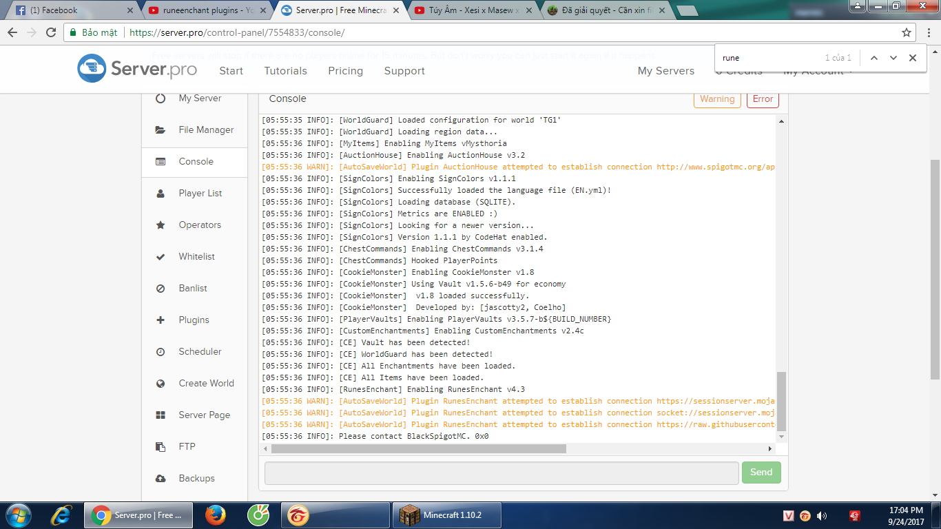This screenshot has height=529, width=941.
Task: Open the Coc Coc browser taskbar icon
Action: point(258,515)
